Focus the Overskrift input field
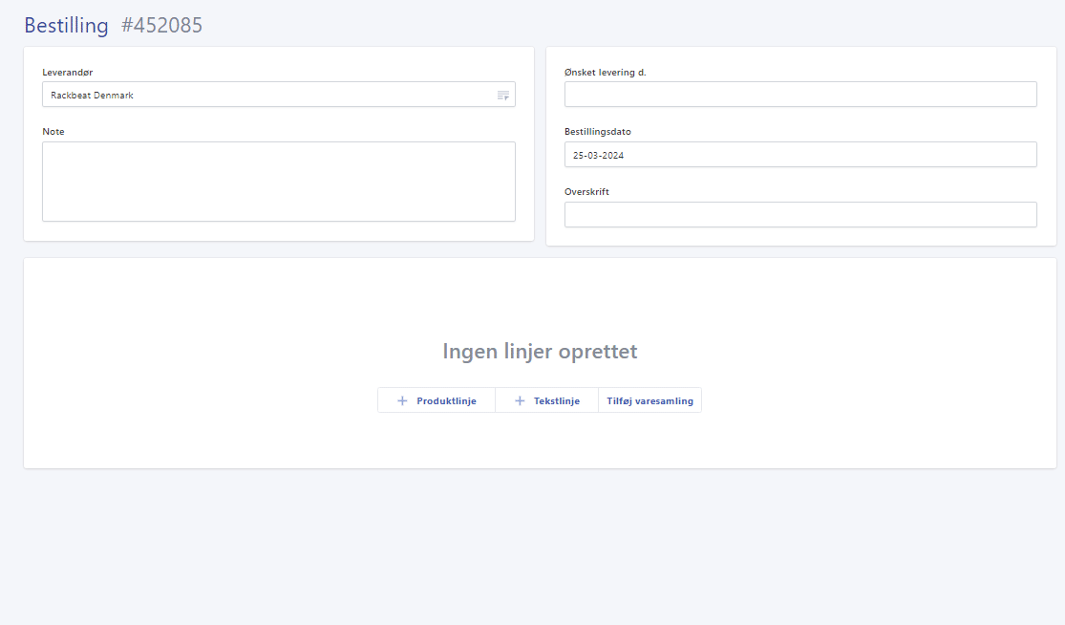Screen dimensions: 1065x625 pyautogui.click(x=800, y=214)
